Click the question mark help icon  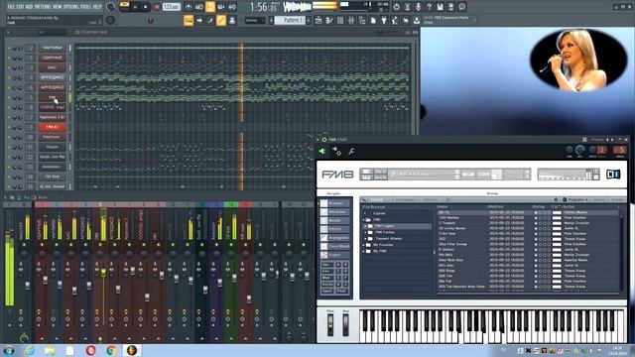click(429, 7)
